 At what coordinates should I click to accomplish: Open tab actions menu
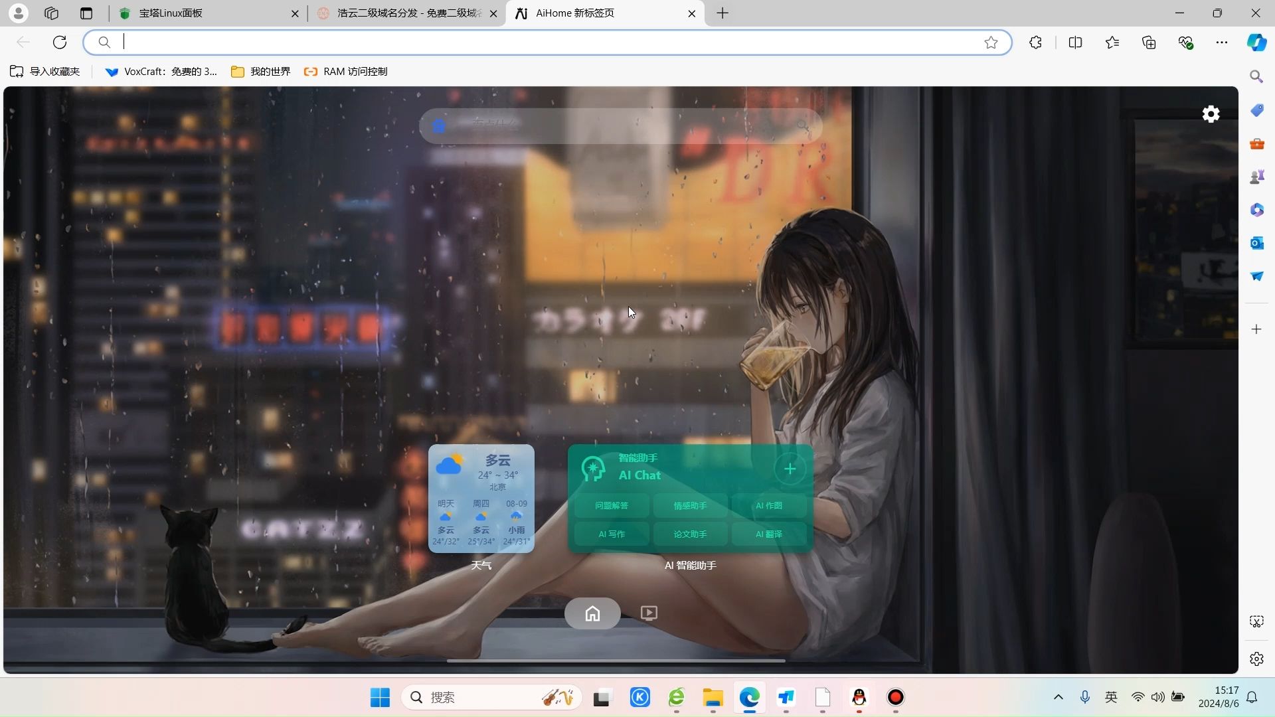[x=86, y=13]
